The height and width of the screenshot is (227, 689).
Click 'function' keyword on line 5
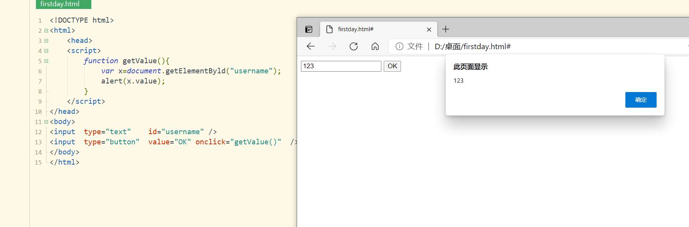101,61
